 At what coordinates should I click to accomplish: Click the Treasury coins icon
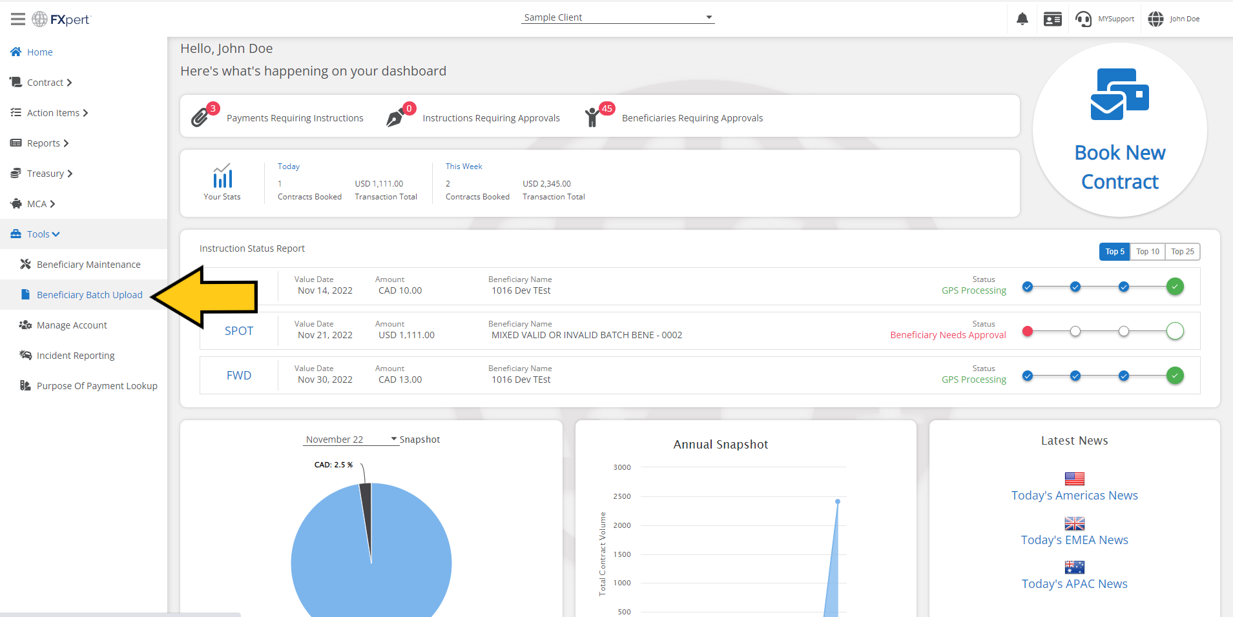click(x=16, y=173)
